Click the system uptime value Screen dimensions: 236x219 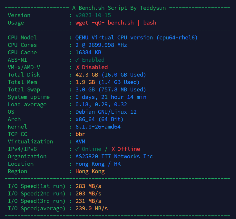pos(111,97)
